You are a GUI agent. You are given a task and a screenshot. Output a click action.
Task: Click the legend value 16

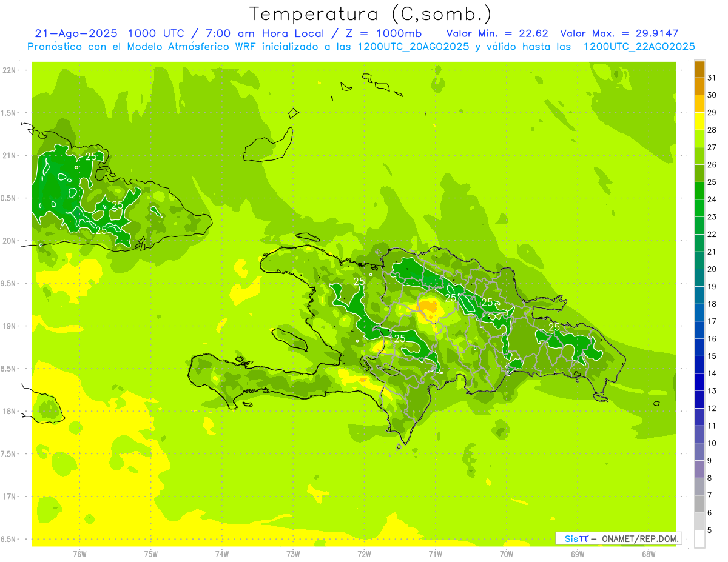pos(712,339)
